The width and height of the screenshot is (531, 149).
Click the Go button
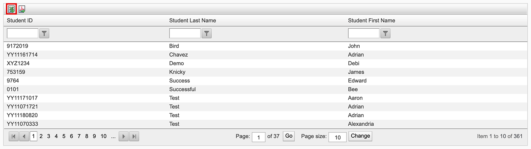[289, 136]
